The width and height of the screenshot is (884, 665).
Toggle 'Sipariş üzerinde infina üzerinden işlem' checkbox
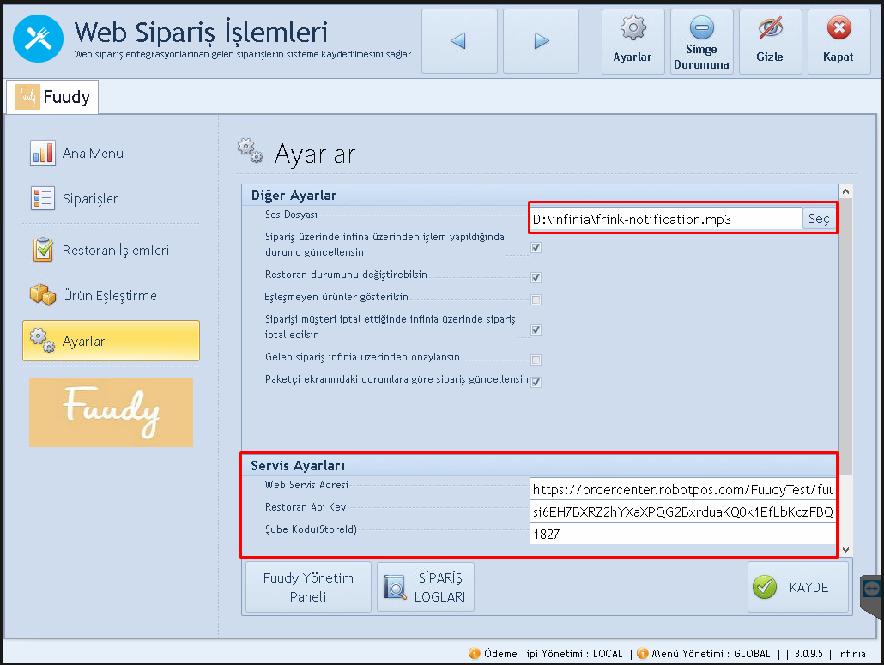point(536,247)
